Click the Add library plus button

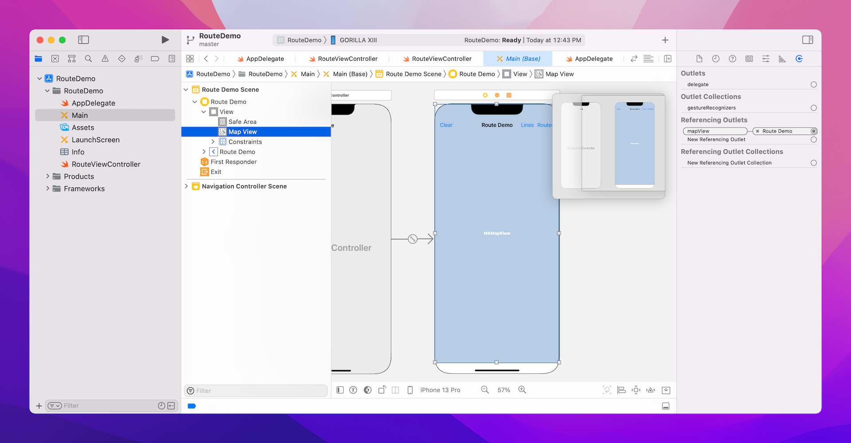pos(665,40)
